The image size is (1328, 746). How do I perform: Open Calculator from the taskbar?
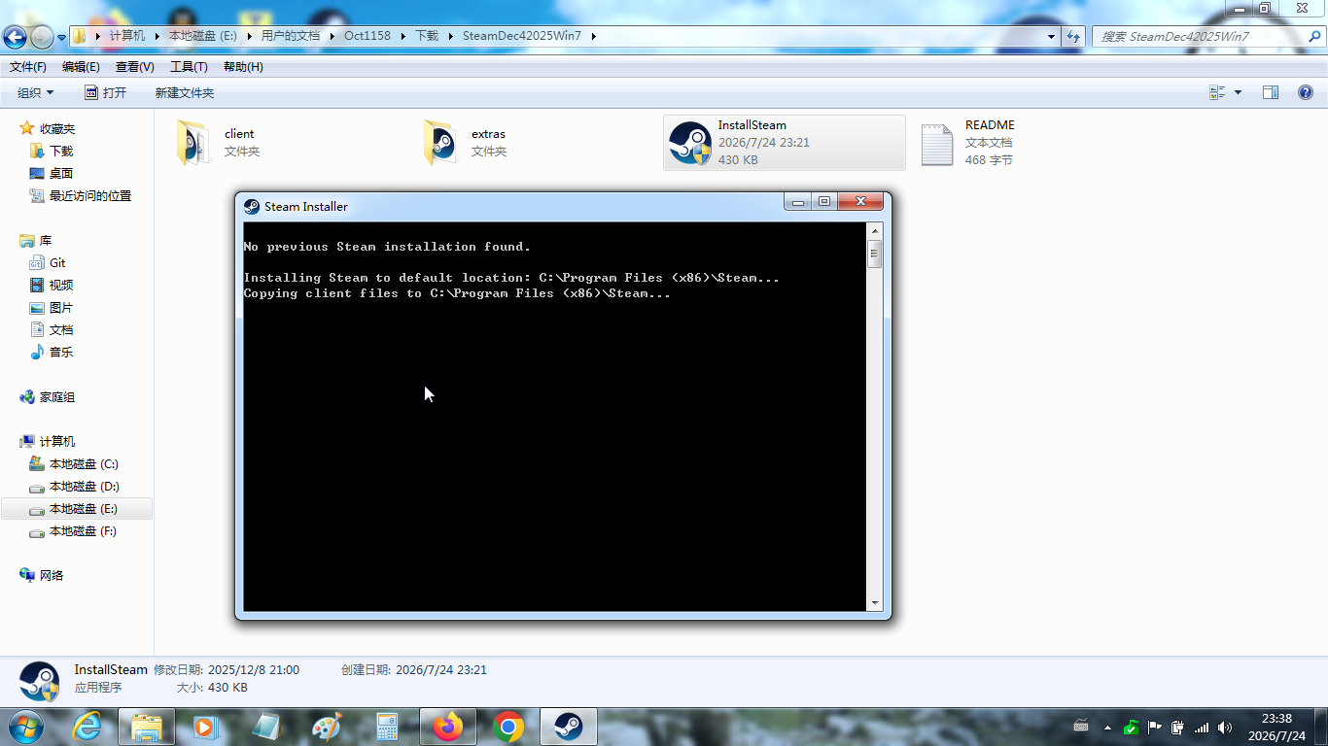(386, 727)
